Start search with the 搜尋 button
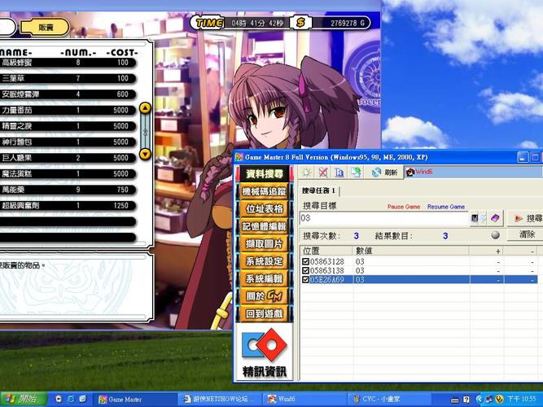The height and width of the screenshot is (407, 543). pyautogui.click(x=527, y=218)
